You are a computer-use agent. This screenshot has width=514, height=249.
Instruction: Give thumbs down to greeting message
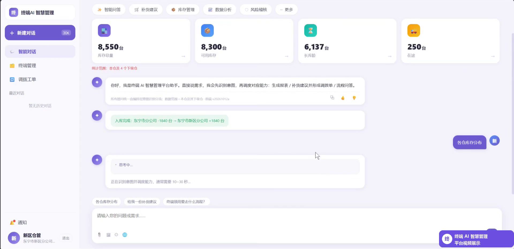click(354, 98)
